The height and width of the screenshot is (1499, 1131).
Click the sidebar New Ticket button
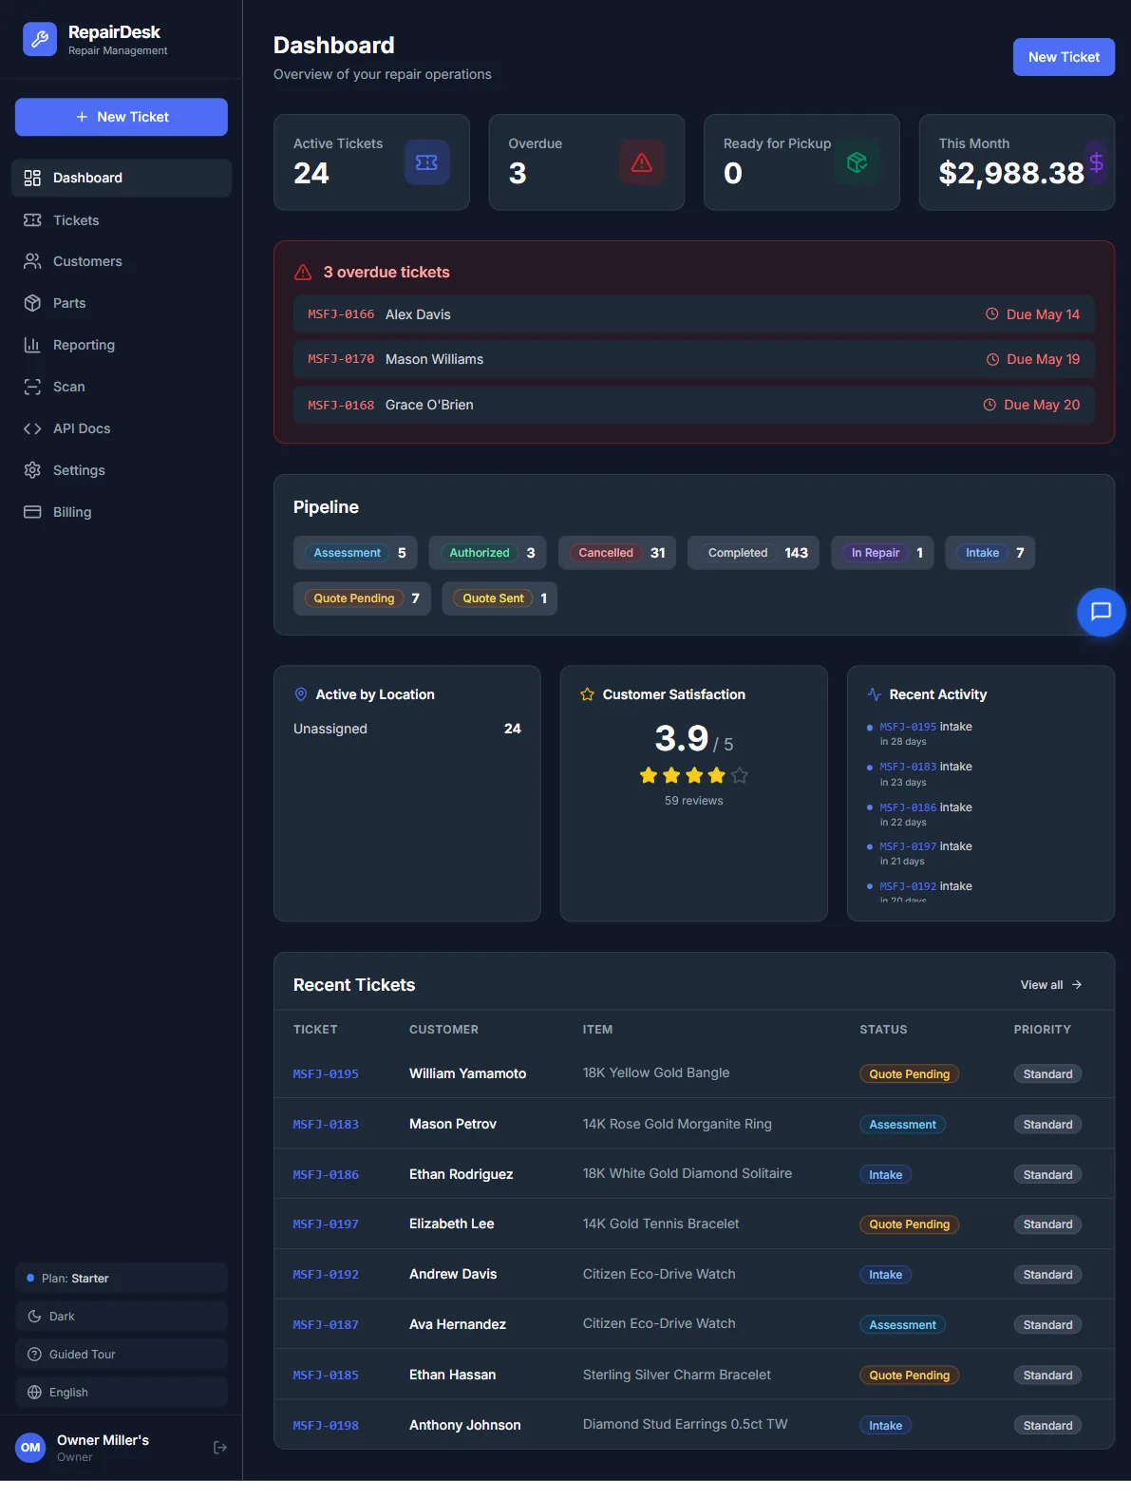pos(122,117)
